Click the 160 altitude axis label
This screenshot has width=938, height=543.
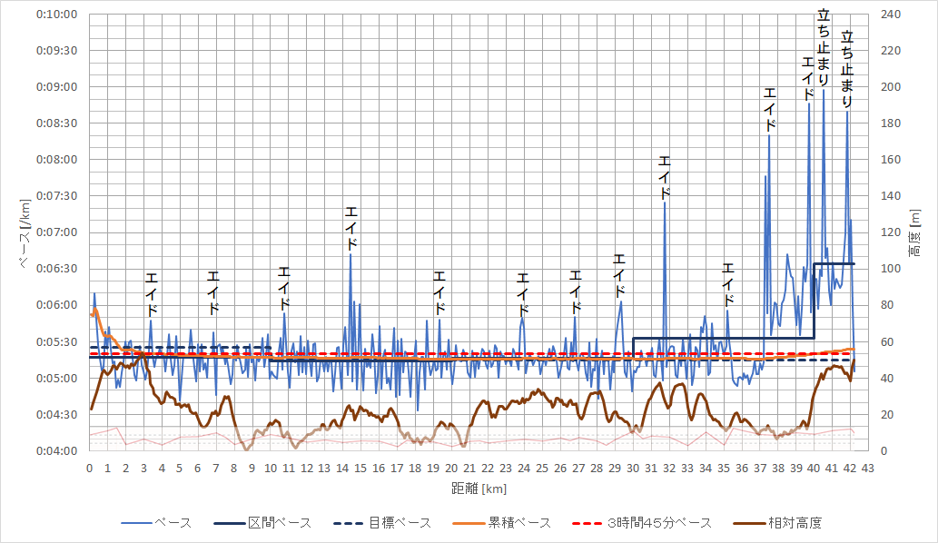[x=891, y=160]
